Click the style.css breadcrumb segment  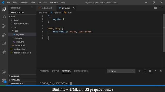[57, 13]
